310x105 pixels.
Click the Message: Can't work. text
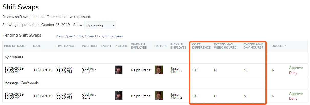pyautogui.click(x=22, y=83)
